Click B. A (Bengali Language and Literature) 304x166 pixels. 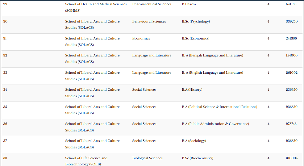pyautogui.click(x=212, y=56)
